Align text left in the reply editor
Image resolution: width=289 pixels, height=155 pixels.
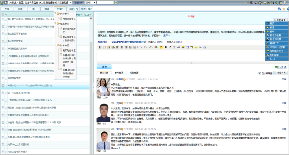tap(117, 47)
